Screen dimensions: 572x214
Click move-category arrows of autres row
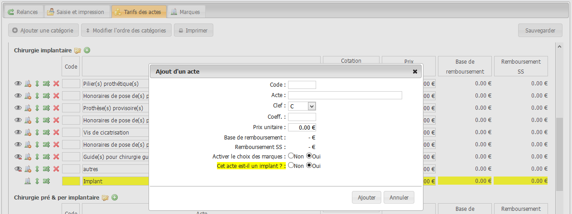click(x=46, y=169)
